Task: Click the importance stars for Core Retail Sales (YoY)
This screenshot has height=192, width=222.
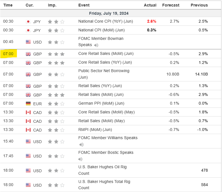Action: point(56,63)
